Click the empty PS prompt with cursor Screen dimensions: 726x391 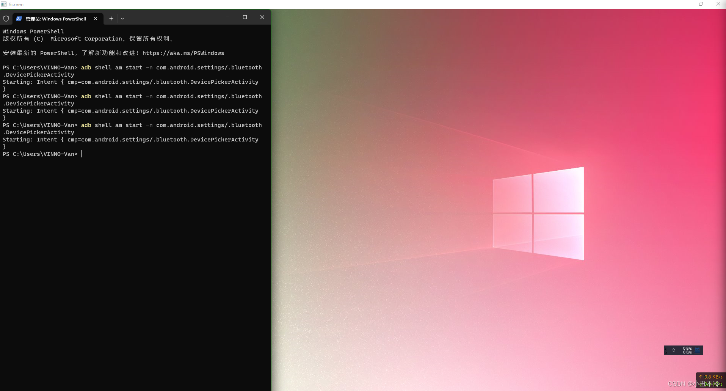[42, 154]
